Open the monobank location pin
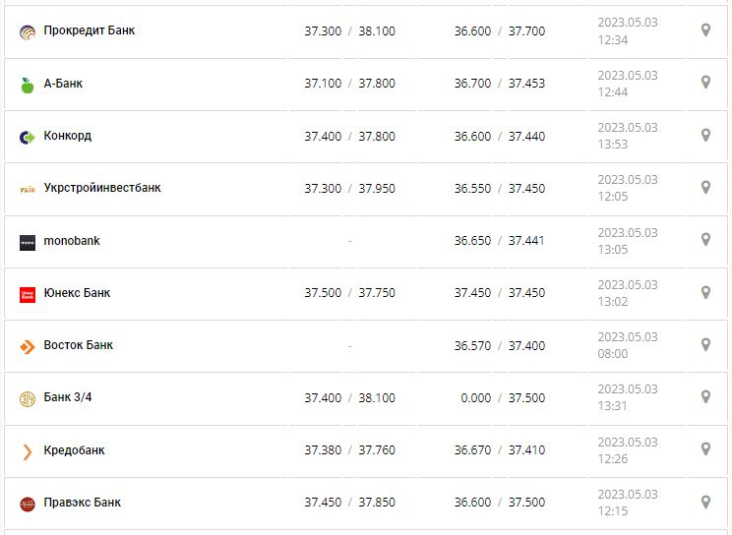 705,240
